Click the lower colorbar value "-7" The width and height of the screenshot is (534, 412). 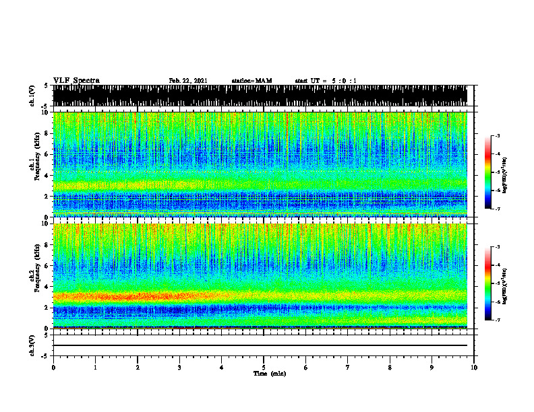click(x=498, y=320)
